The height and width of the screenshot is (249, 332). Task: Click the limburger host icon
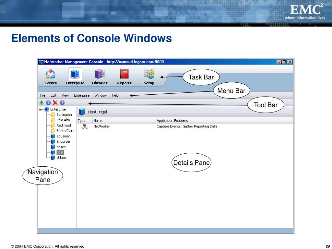(x=53, y=142)
